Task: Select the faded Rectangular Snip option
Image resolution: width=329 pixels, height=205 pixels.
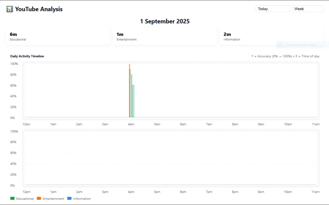Action: (301, 45)
